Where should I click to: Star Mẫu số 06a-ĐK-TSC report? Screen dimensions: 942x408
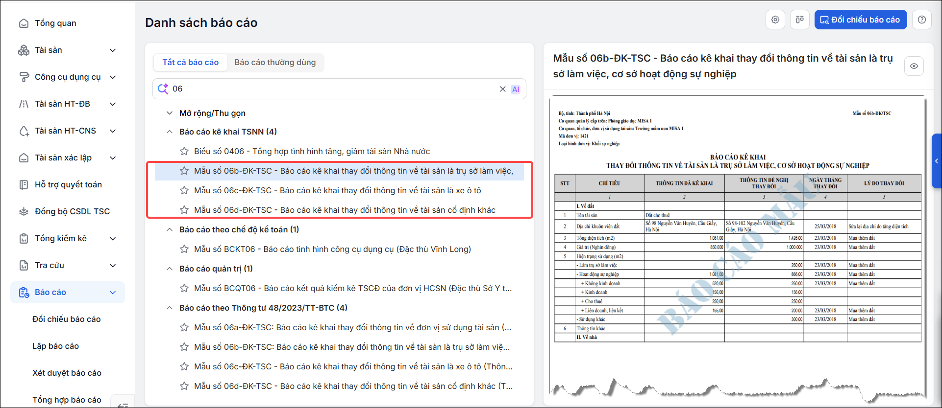coord(184,327)
